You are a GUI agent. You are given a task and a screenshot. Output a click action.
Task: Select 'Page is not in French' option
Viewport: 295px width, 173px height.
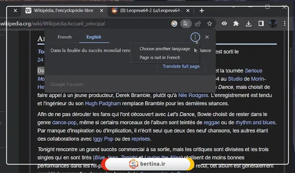(160, 57)
